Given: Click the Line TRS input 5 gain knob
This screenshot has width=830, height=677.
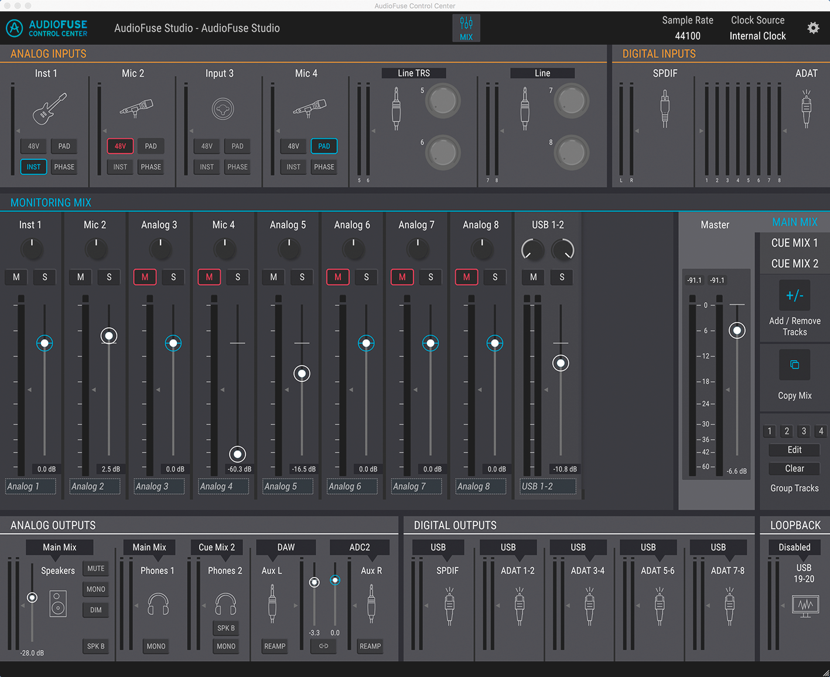Looking at the screenshot, I should (x=443, y=101).
